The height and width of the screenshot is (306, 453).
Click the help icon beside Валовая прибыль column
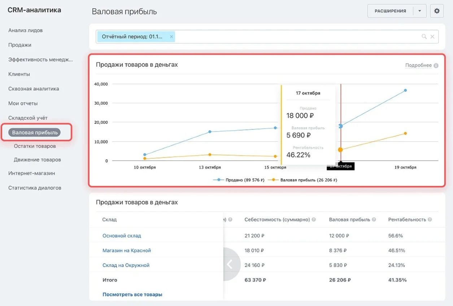click(374, 219)
